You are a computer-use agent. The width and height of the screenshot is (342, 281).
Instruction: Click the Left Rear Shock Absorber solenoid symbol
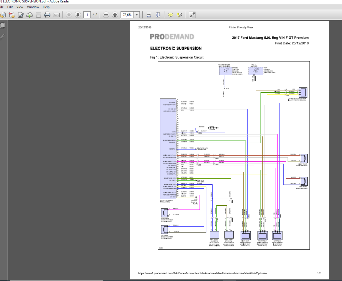tap(165, 230)
